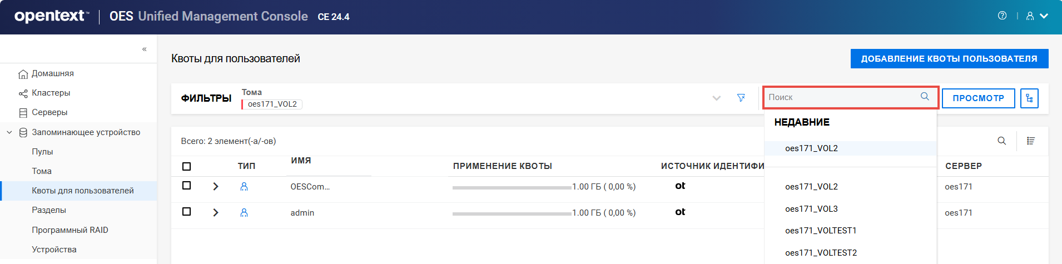Screen dimensions: 1062x264
Task: Click the magnifier icon in search field
Action: [925, 97]
